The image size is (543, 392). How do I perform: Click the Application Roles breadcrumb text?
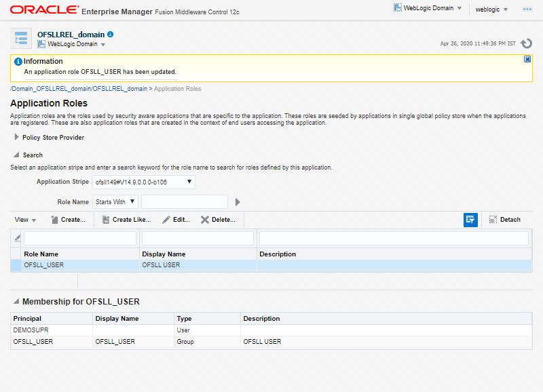(x=177, y=89)
